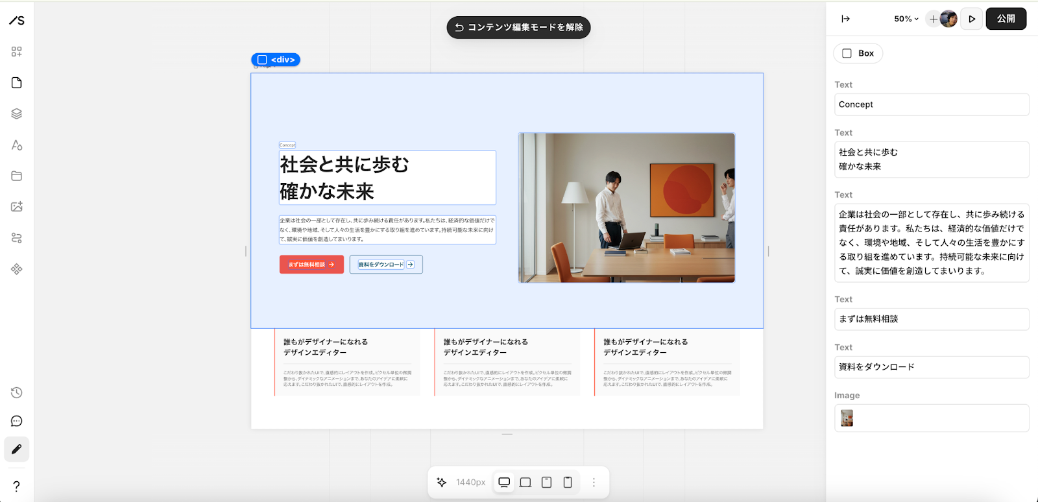Image resolution: width=1038 pixels, height=502 pixels.
Task: Click the Concept text input field
Action: [931, 104]
